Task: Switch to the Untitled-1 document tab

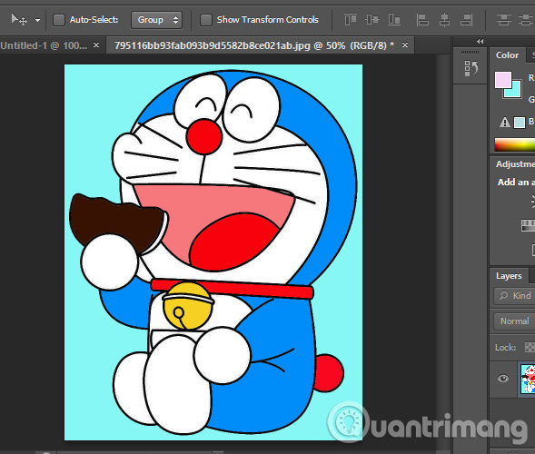Action: [x=44, y=45]
